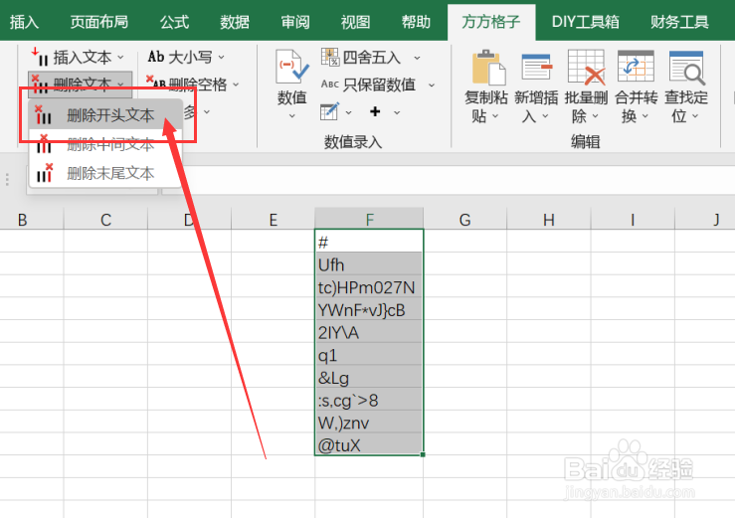Expand the plus icon dropdown arrow

[397, 112]
